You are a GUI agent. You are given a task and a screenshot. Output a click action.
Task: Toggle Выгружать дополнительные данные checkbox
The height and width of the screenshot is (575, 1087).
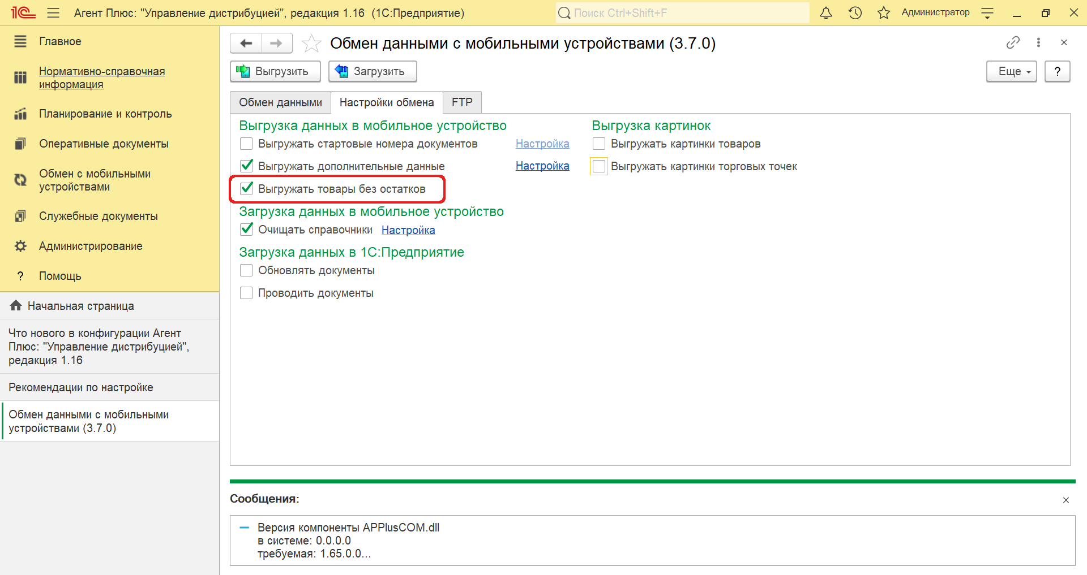[x=246, y=166]
